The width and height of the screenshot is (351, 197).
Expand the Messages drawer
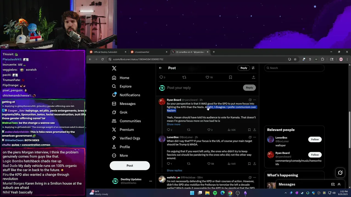click(x=339, y=184)
